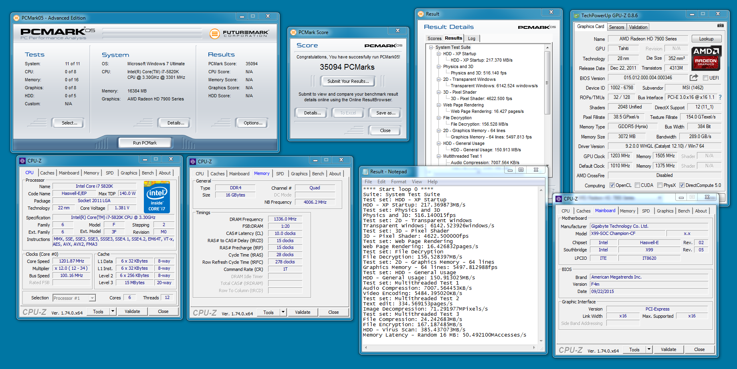737x369 pixels.
Task: Click the PCMark05 logo in the Score dialog
Action: [x=383, y=46]
